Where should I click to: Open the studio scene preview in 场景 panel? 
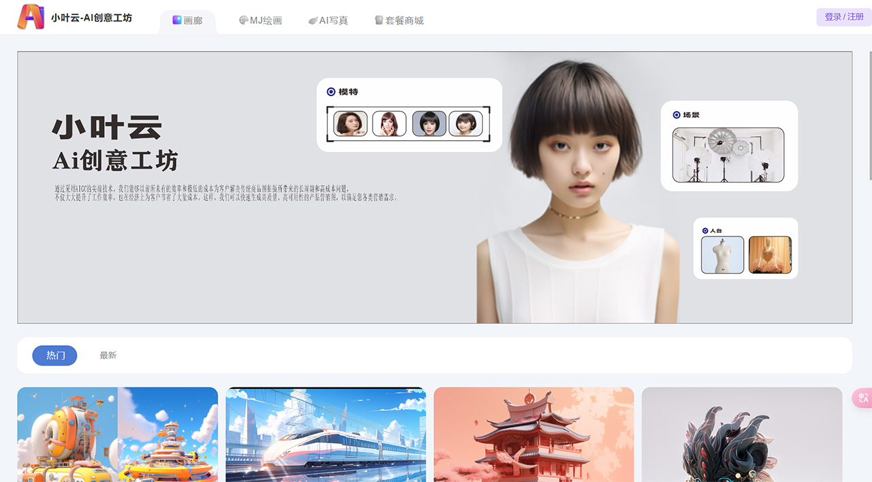(x=728, y=155)
